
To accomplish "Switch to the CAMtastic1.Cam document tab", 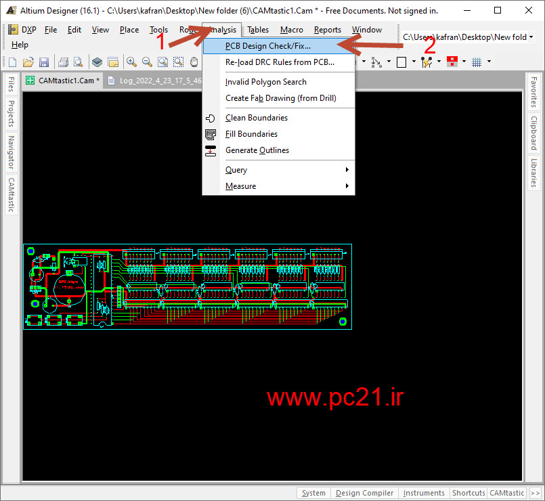I will [x=62, y=81].
